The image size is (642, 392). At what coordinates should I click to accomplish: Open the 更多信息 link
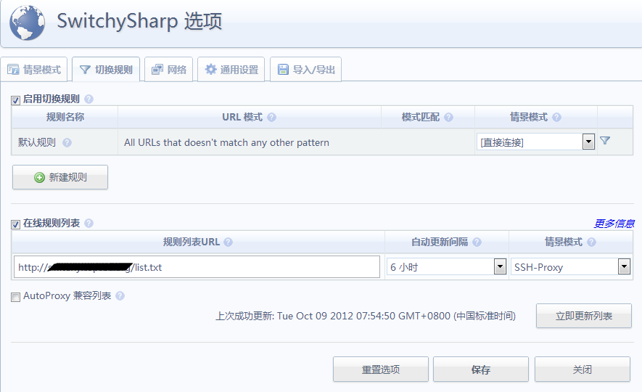click(x=614, y=224)
